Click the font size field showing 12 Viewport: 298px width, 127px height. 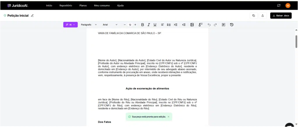point(130,25)
